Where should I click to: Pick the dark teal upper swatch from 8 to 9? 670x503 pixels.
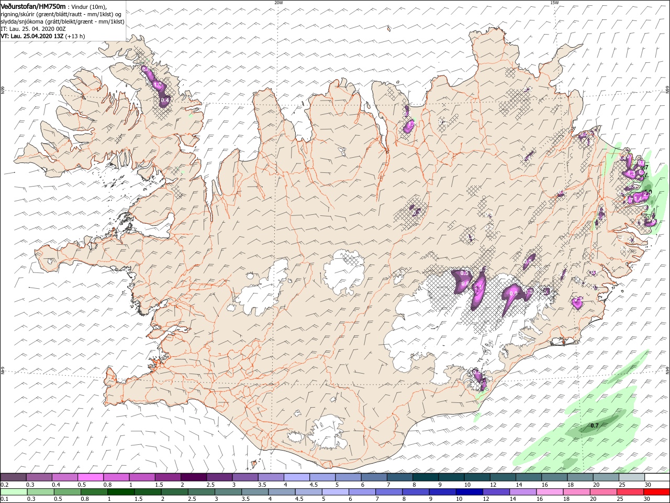(426, 477)
